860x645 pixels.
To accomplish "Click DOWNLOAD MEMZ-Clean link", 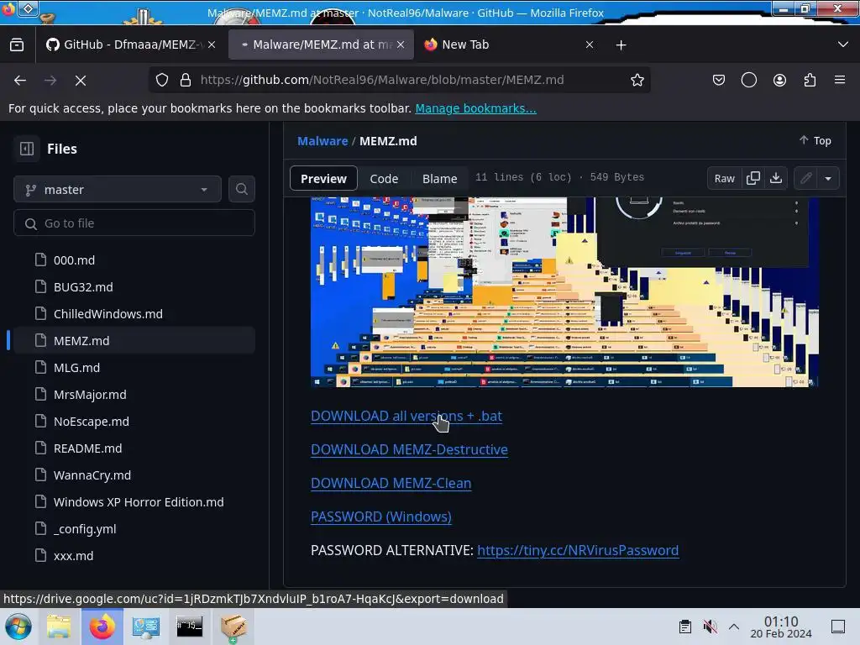I will [x=391, y=483].
